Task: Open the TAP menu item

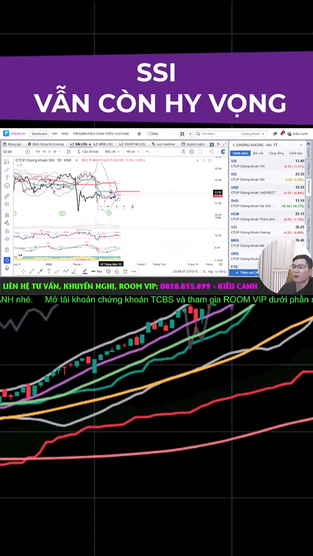Action: coord(54,134)
